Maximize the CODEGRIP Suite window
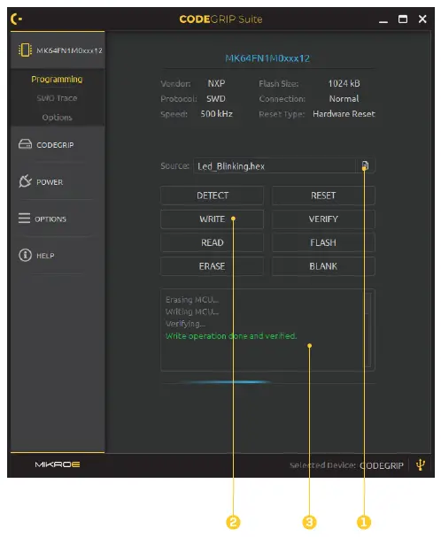 [403, 19]
